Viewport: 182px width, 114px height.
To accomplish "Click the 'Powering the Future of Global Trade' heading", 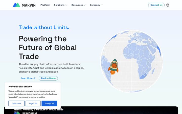I will tap(48, 48).
